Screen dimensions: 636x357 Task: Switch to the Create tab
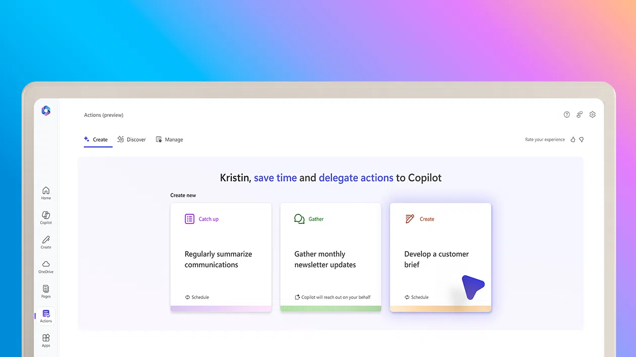pyautogui.click(x=96, y=140)
